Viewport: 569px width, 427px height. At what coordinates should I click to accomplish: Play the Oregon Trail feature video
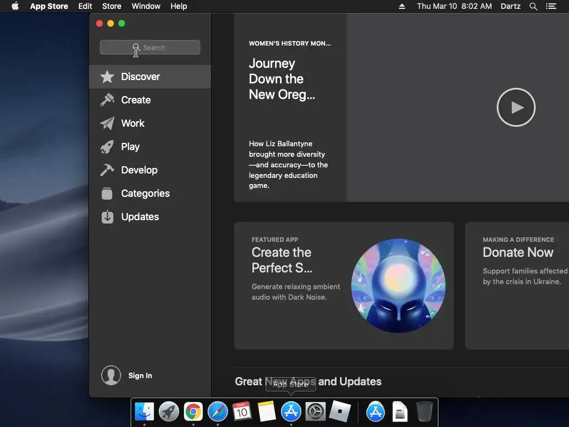516,107
